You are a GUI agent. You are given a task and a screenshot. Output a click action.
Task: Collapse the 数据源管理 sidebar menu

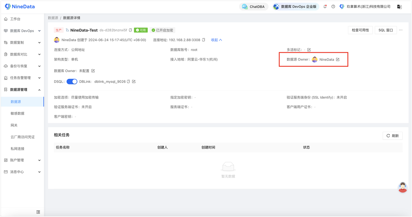pos(22,90)
